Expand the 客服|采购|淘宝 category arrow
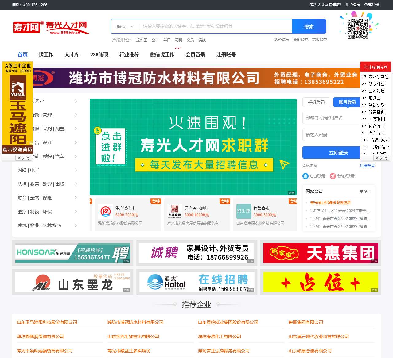The height and width of the screenshot is (358, 393). point(76,129)
